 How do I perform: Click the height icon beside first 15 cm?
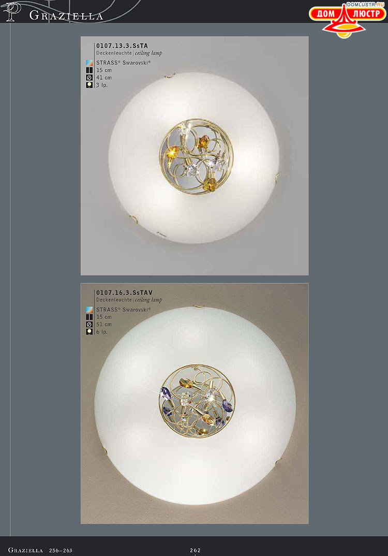pos(89,70)
